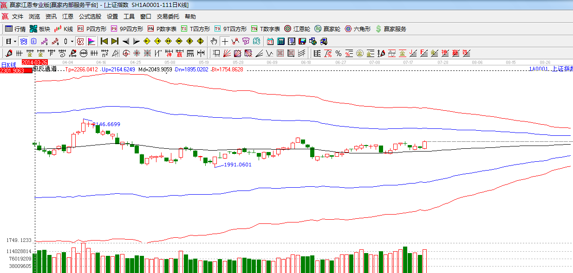573x273 pixels.
Task: Select the pencil drawing tool icon
Action: (x=9, y=53)
